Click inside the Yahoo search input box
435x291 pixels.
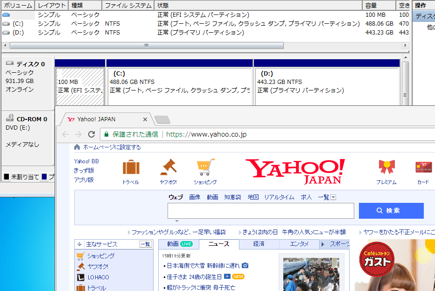coord(261,211)
